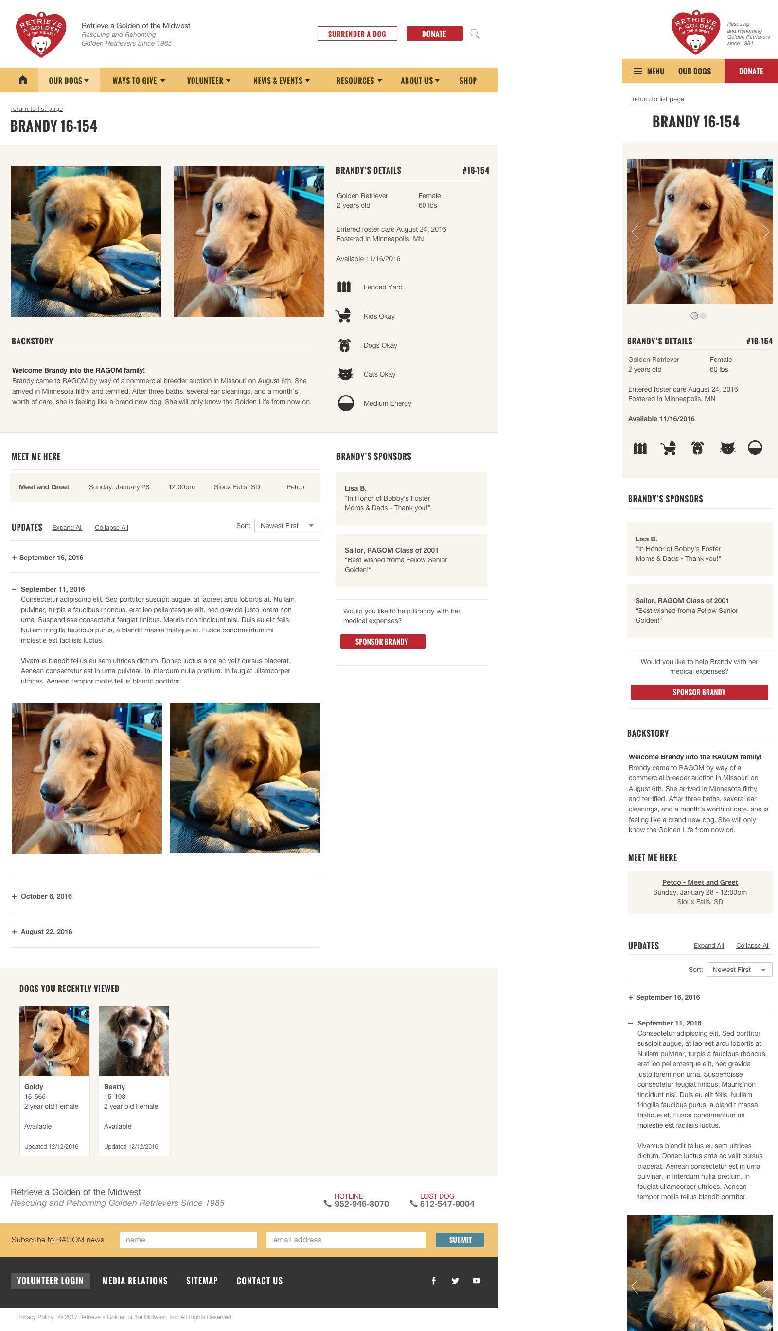Select first carousel dot indicator
778x1331 pixels.
coord(694,316)
